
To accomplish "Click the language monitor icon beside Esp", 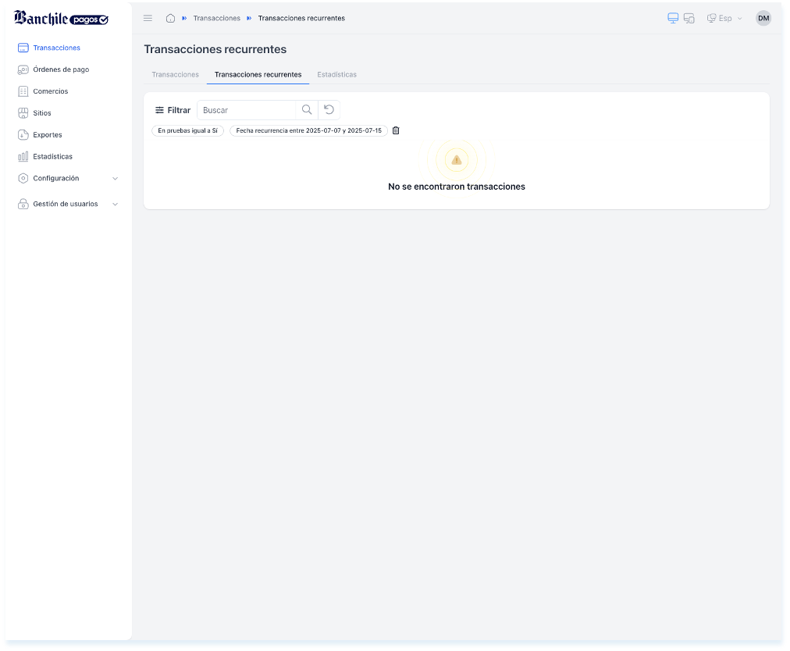I will [x=711, y=18].
